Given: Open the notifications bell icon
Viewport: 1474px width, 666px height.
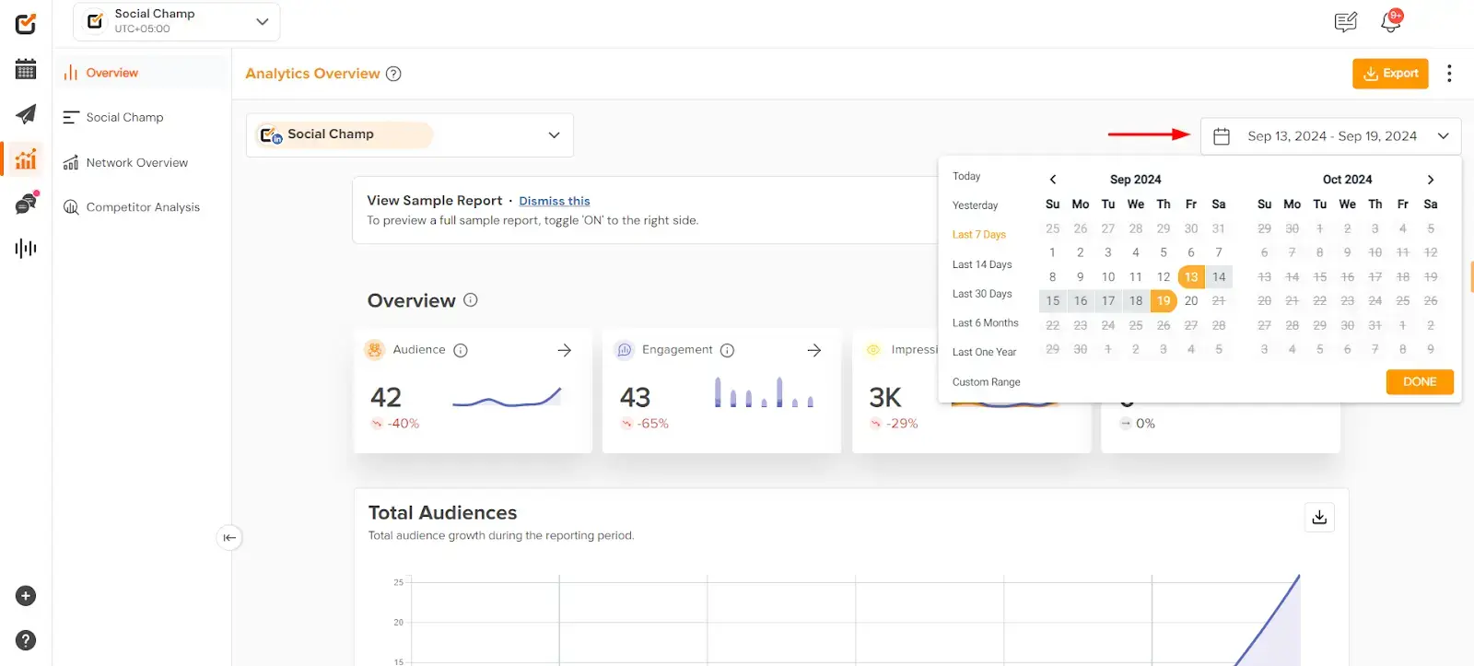Looking at the screenshot, I should pyautogui.click(x=1391, y=21).
